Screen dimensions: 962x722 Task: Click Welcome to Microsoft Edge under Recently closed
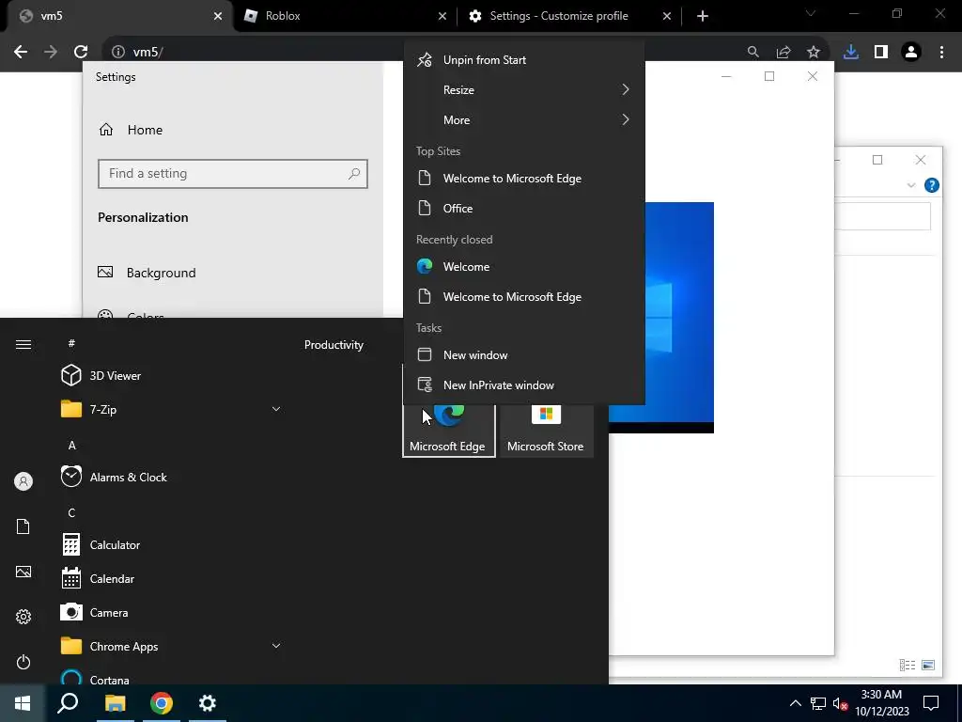click(524, 296)
